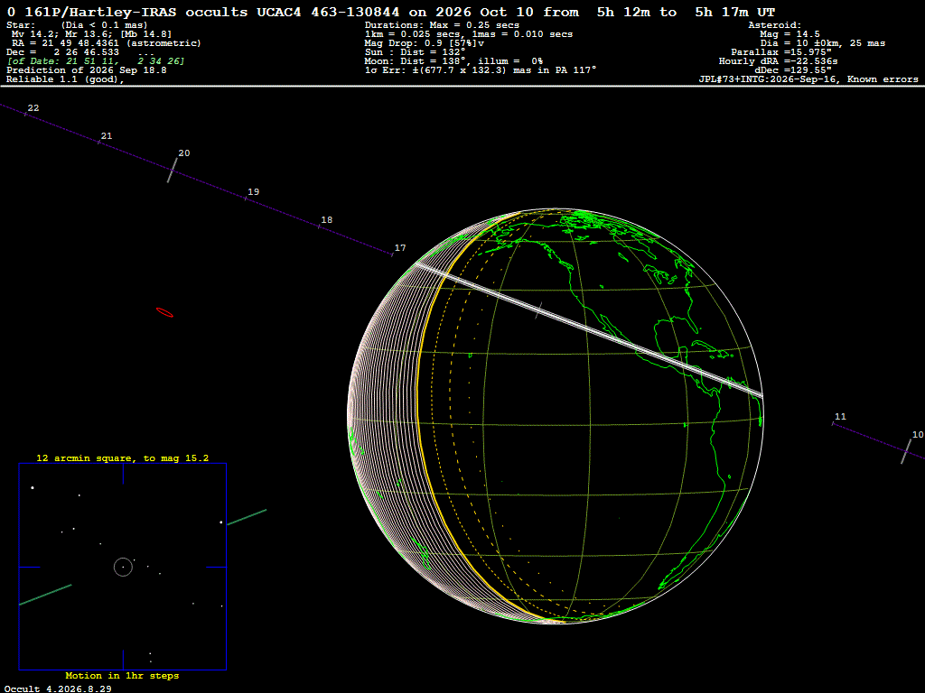Click the bright star at finder chart top-left
Viewport: 925px width, 693px height.
coord(33,487)
